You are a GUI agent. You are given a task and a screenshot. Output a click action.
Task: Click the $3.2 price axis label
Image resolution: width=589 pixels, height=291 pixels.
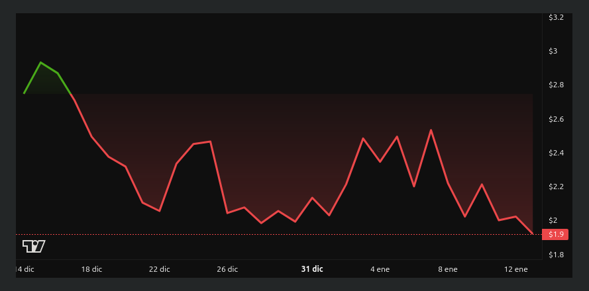(556, 17)
